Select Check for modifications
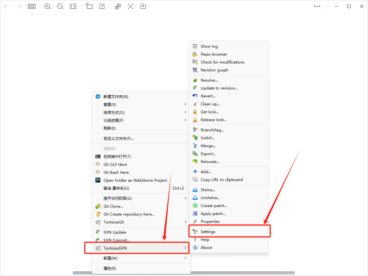This screenshot has width=368, height=276. [x=229, y=62]
